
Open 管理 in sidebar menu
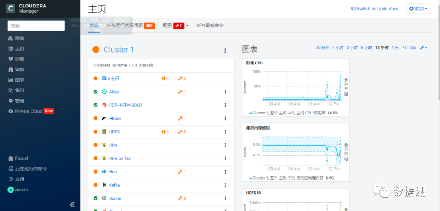16,101
